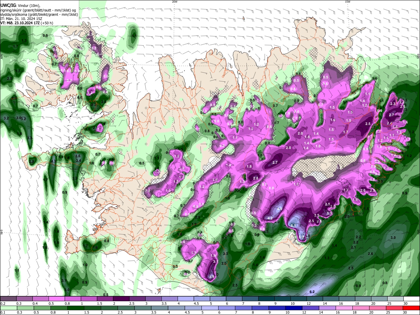Click the bright red rain legend swatch above 30
This screenshot has width=420, height=315.
[x=411, y=308]
